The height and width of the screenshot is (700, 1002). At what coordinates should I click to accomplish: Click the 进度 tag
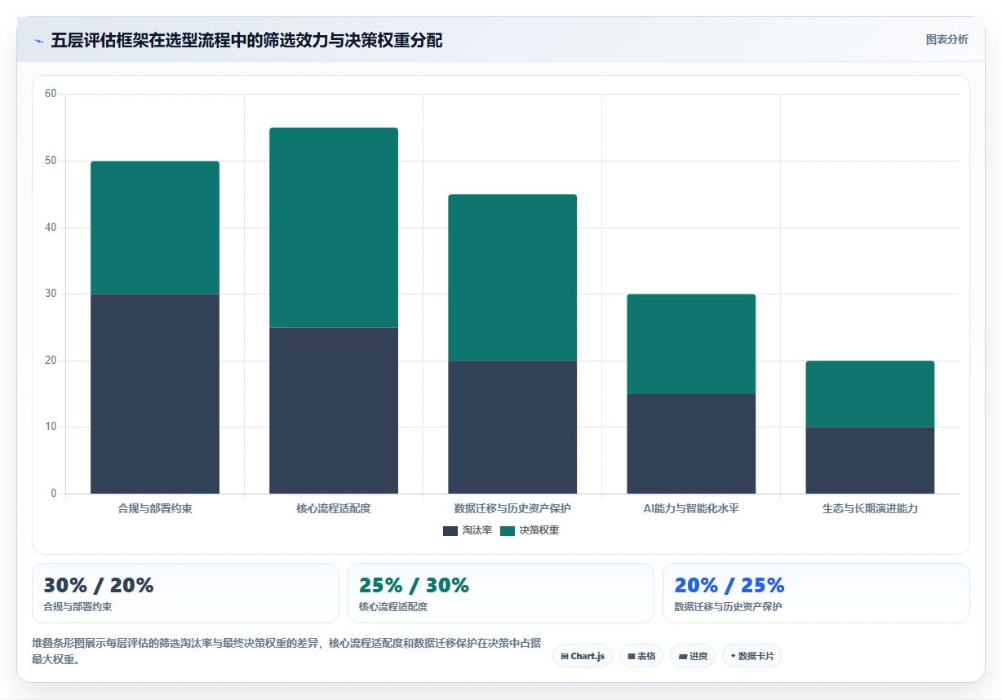click(x=693, y=656)
